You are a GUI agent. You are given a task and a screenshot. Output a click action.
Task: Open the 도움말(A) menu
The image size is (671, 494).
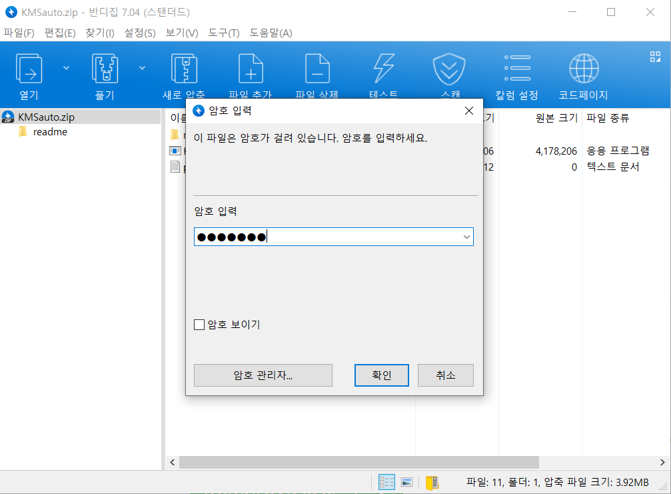click(x=271, y=33)
